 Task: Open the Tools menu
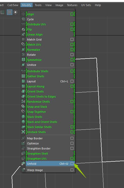tap(38, 5)
